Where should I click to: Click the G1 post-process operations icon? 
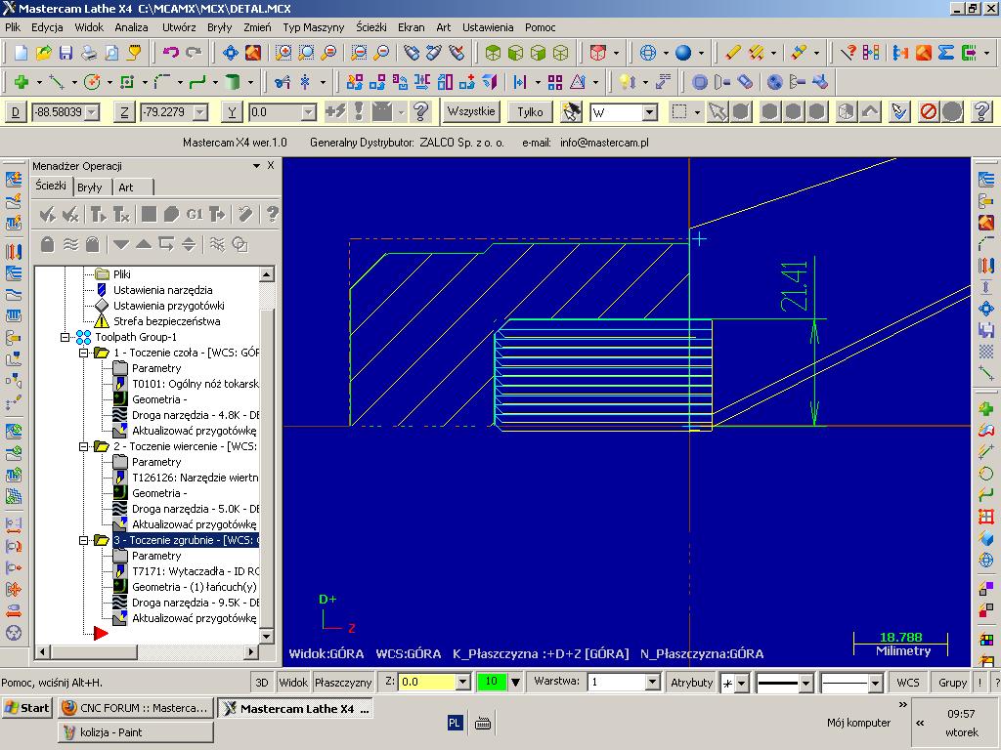pyautogui.click(x=195, y=214)
